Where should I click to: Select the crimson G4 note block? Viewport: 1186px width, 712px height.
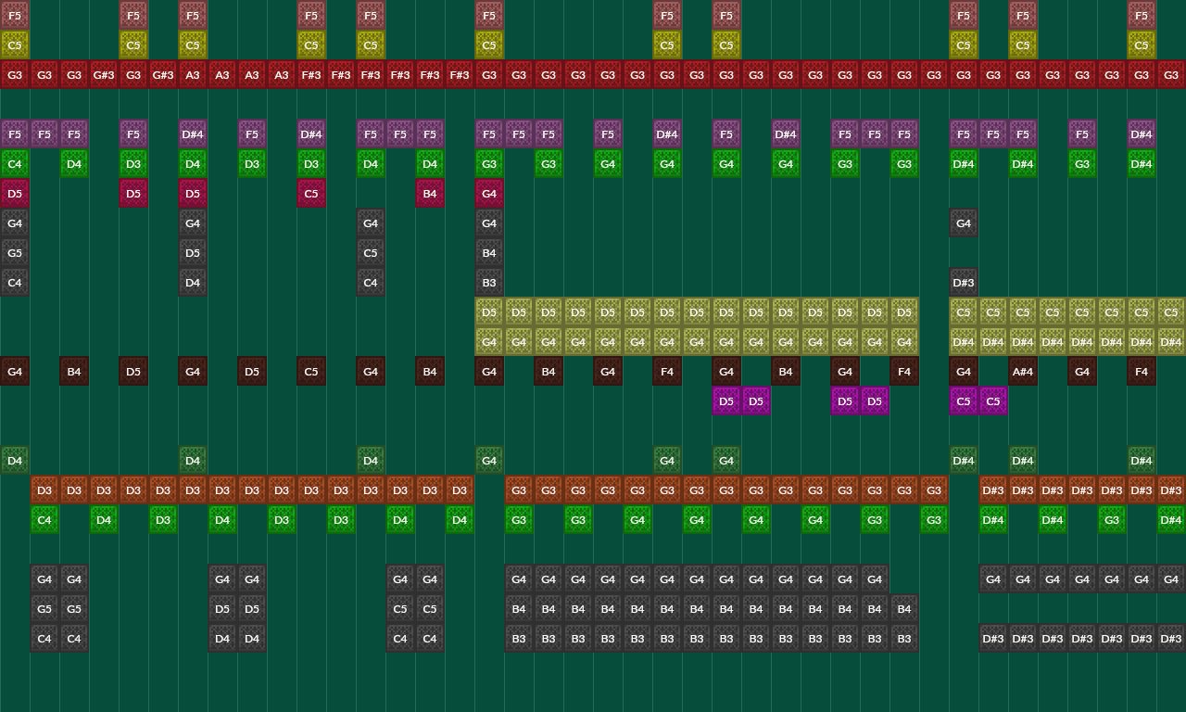pyautogui.click(x=489, y=194)
